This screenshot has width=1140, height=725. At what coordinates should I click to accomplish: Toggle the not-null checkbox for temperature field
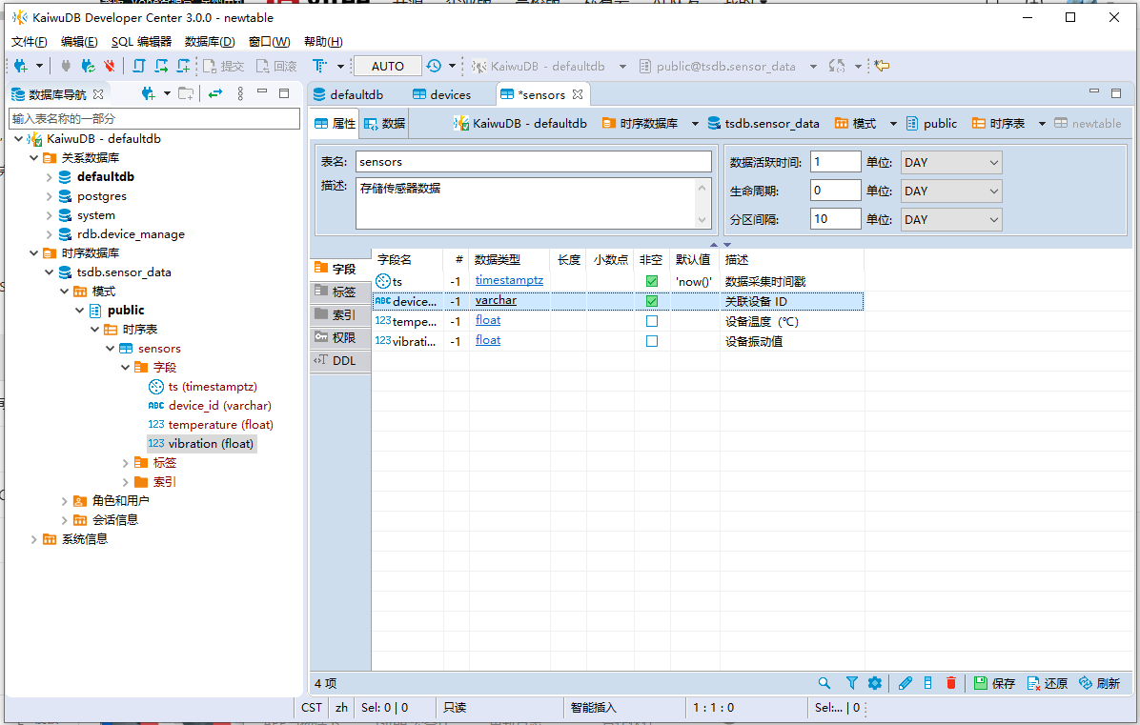pos(652,321)
